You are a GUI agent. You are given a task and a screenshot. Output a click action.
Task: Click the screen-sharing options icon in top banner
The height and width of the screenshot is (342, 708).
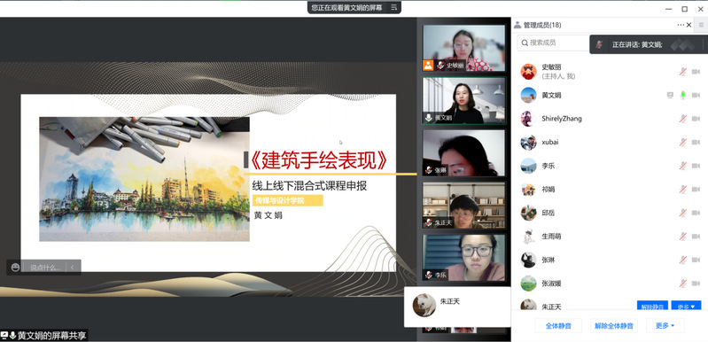point(393,7)
